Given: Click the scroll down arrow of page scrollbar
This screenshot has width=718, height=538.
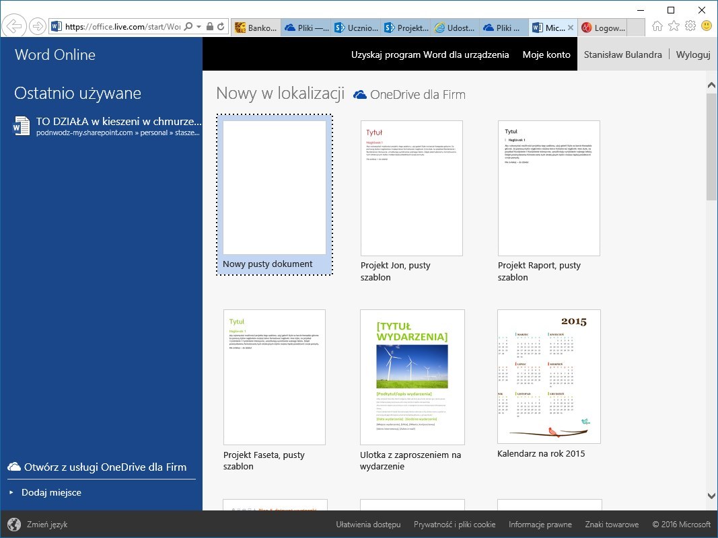Looking at the screenshot, I should click(x=711, y=496).
